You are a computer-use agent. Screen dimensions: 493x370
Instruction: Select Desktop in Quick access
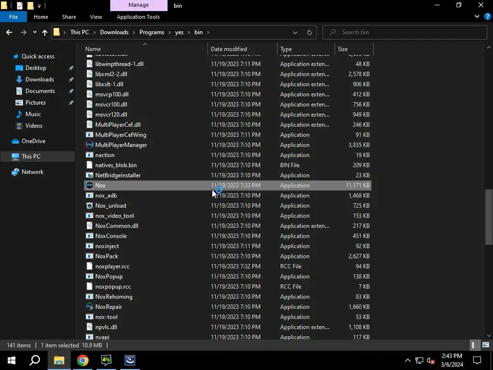pos(36,67)
